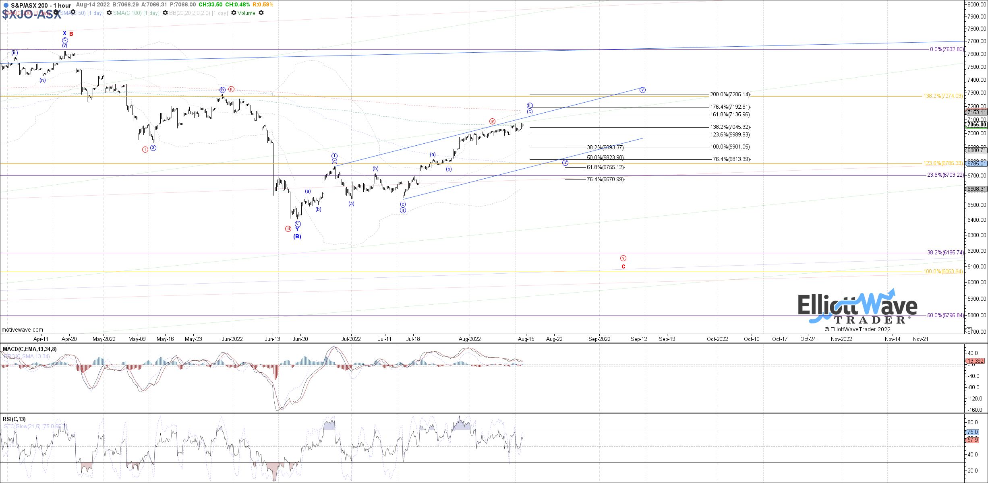Click the 76.4%(6813.39) Fibonacci label
The height and width of the screenshot is (483, 988).
pyautogui.click(x=731, y=159)
